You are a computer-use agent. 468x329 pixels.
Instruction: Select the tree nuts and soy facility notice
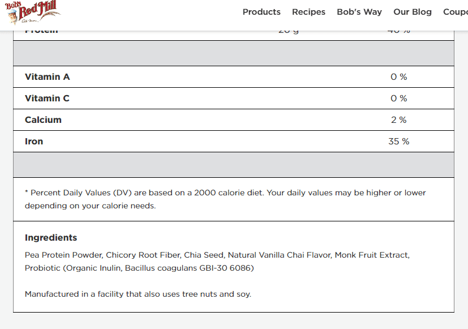138,294
